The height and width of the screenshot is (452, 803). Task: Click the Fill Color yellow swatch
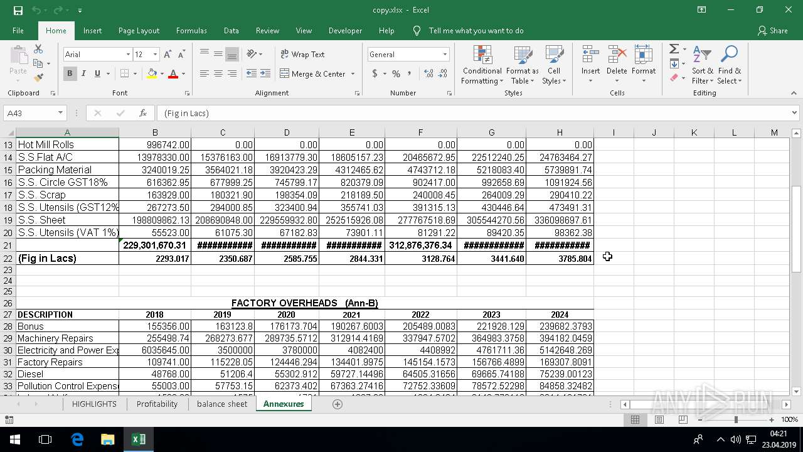click(x=152, y=74)
